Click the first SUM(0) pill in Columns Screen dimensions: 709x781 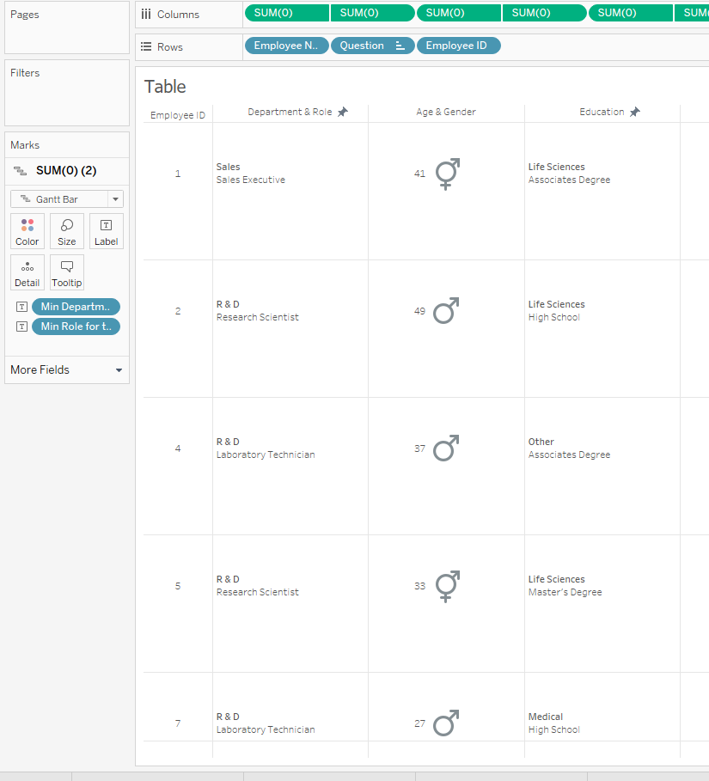pyautogui.click(x=286, y=13)
